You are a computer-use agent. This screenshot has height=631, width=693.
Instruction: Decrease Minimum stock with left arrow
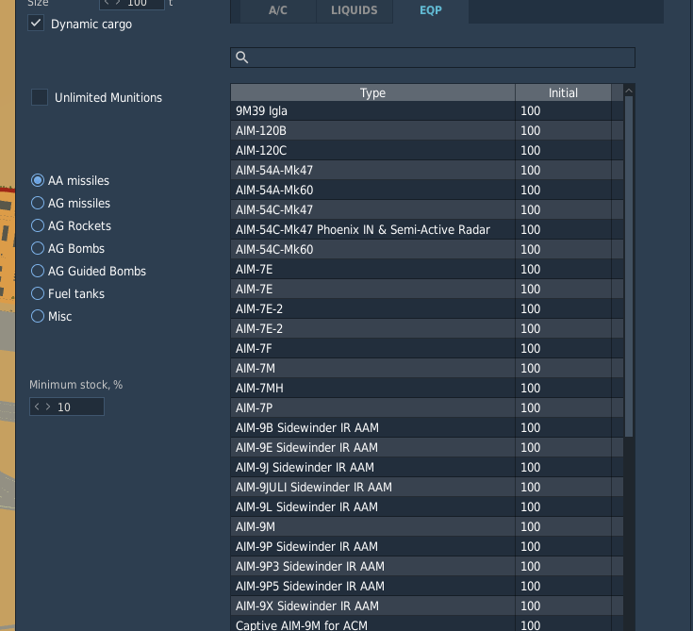pos(37,407)
